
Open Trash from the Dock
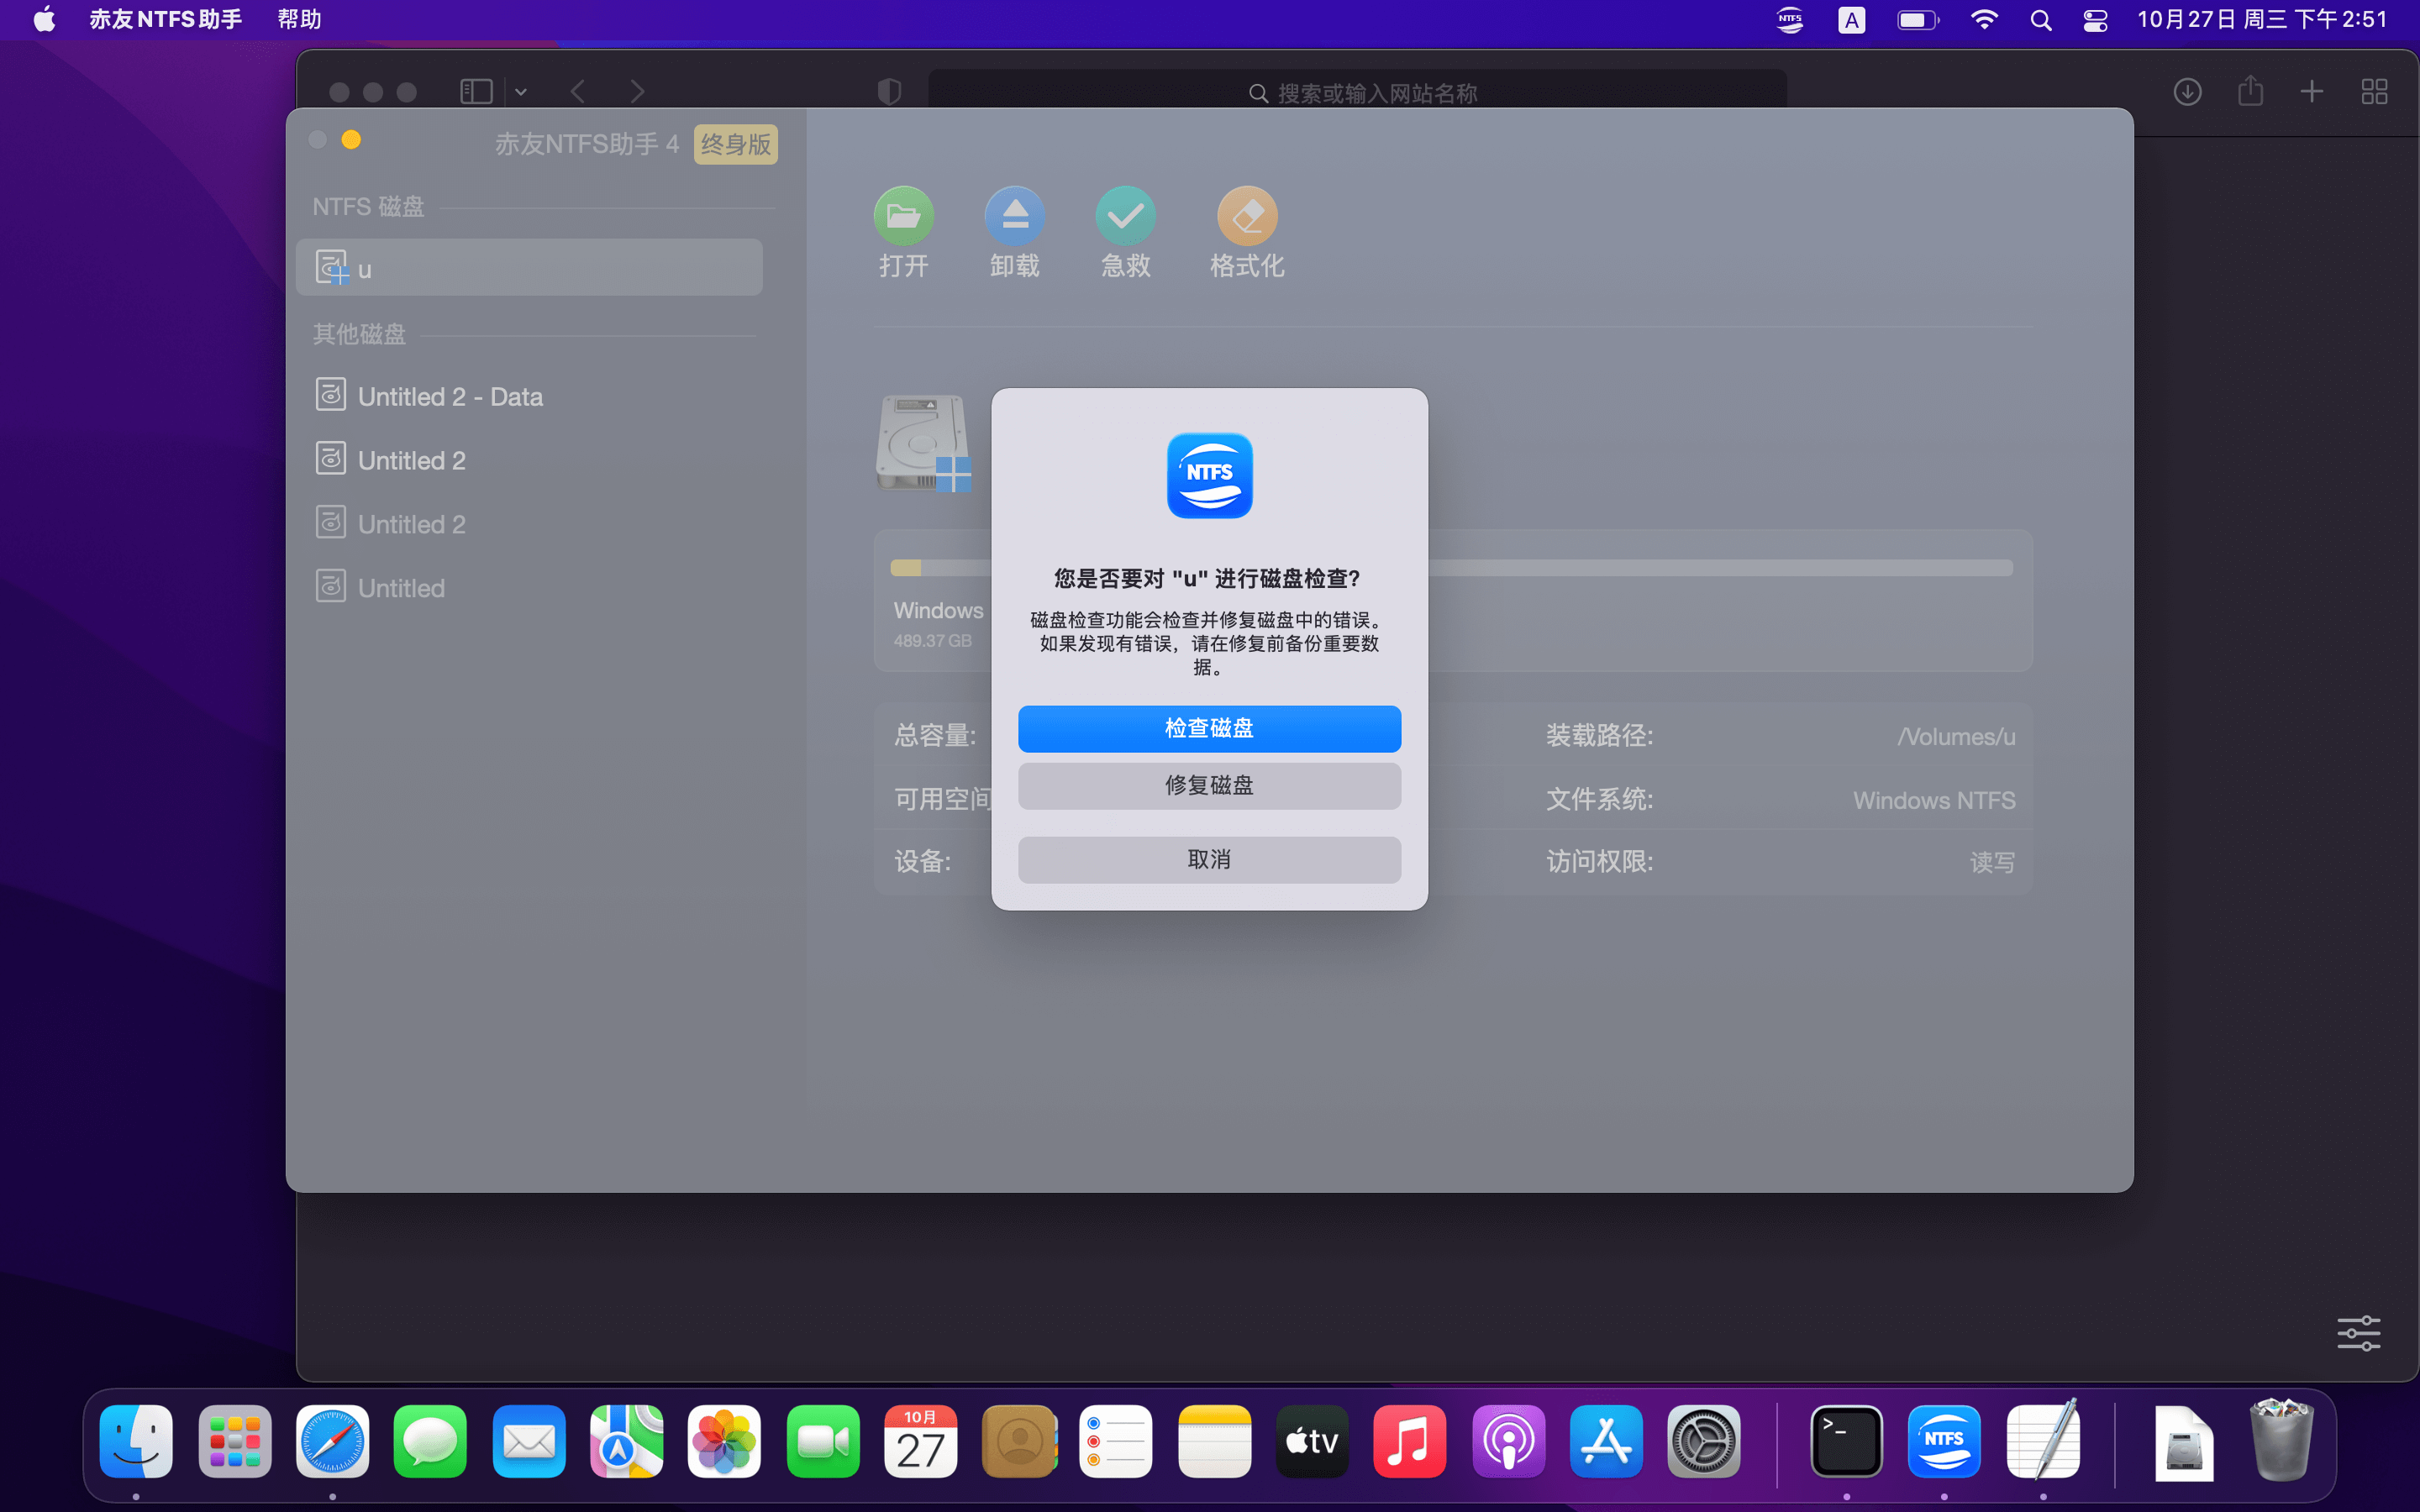pyautogui.click(x=2281, y=1441)
